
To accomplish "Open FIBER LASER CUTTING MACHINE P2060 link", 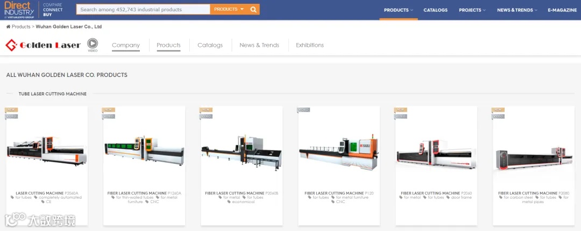I will 436,193.
